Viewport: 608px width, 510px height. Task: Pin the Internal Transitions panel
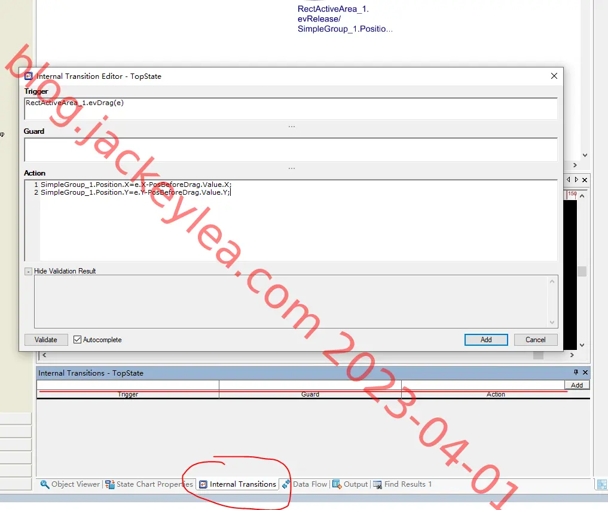(x=576, y=372)
